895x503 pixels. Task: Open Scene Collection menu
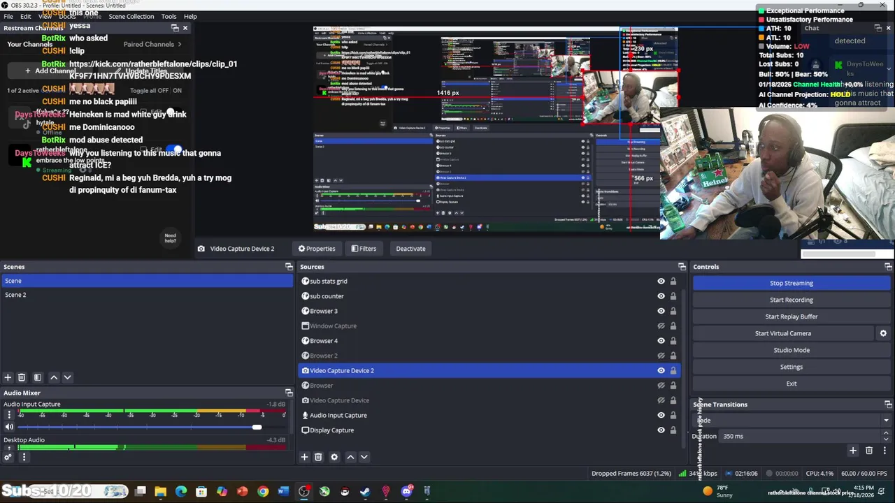pos(131,16)
